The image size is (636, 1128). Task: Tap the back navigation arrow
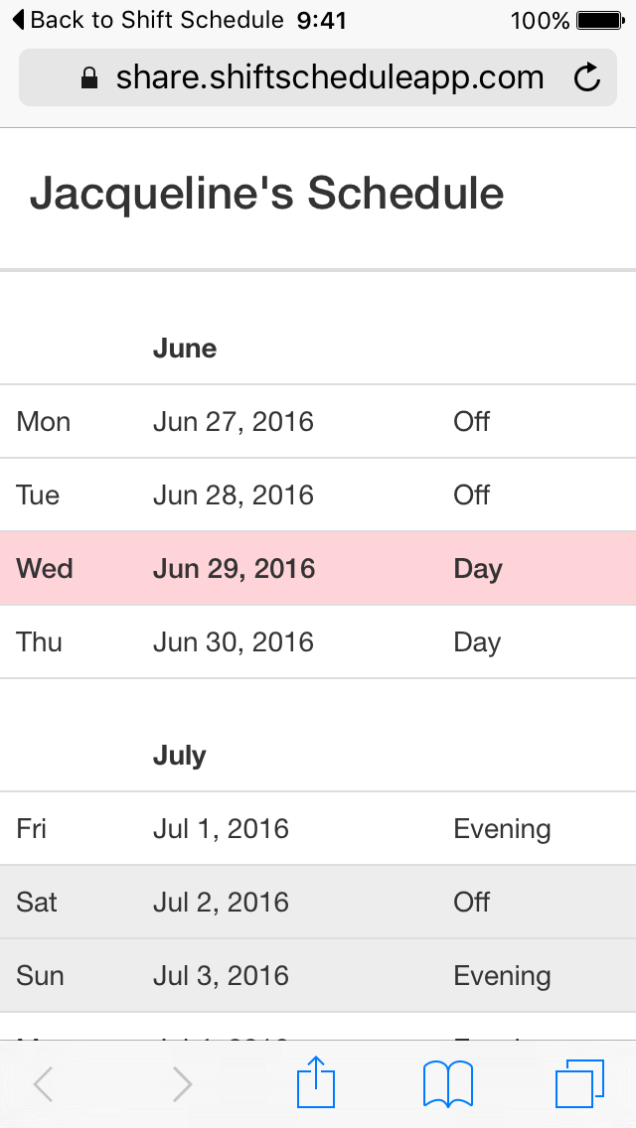(43, 1082)
